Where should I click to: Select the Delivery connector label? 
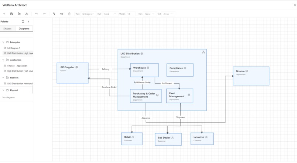pyautogui.click(x=105, y=69)
